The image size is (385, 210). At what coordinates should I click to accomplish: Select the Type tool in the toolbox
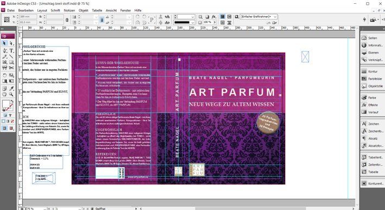pyautogui.click(x=11, y=51)
